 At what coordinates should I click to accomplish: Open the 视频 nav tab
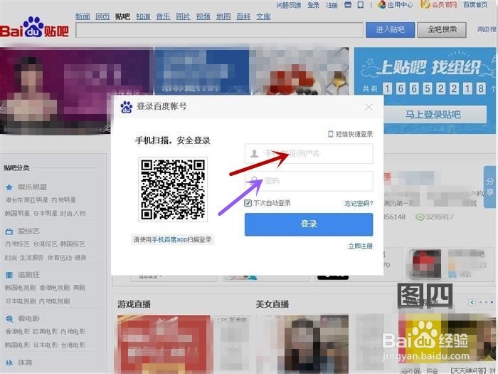pyautogui.click(x=203, y=16)
